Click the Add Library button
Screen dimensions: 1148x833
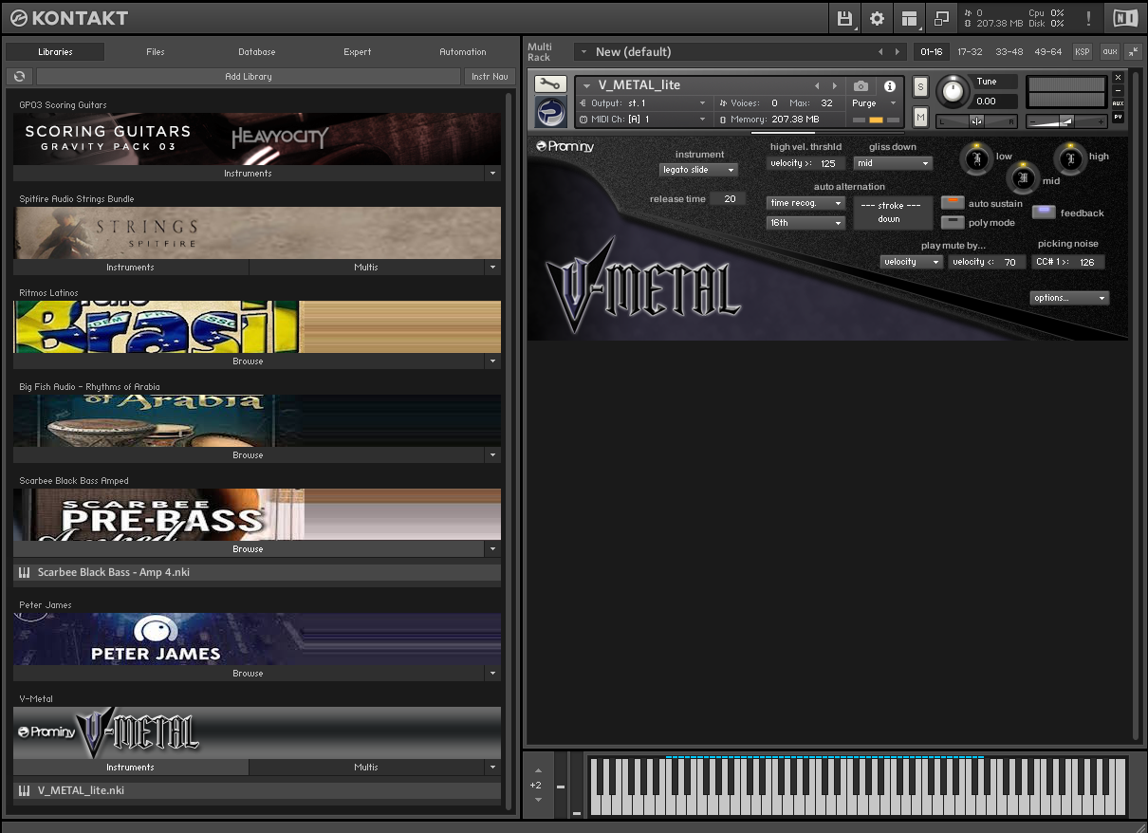(249, 76)
